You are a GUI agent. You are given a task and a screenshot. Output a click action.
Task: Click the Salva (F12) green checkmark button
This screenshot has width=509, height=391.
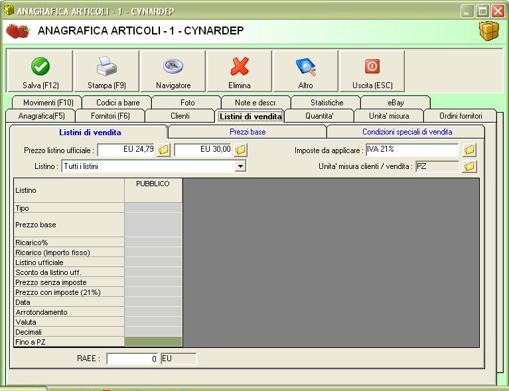[x=40, y=72]
